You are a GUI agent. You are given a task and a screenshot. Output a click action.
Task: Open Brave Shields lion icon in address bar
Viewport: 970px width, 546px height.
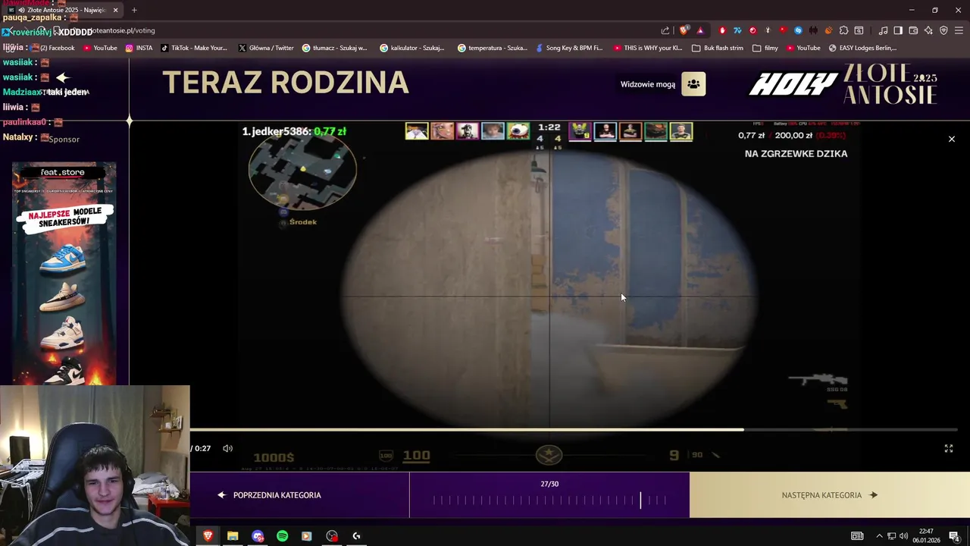684,30
